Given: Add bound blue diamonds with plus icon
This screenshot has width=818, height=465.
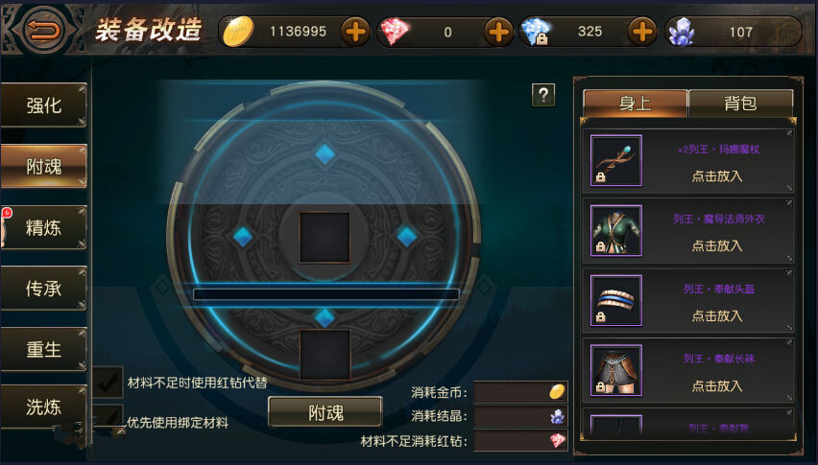Looking at the screenshot, I should click(642, 32).
